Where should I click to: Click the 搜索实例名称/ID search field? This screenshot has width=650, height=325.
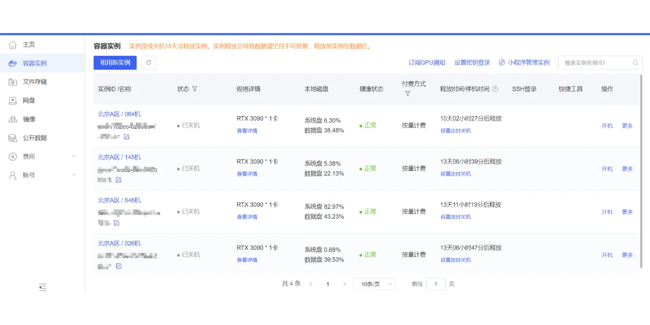coord(596,63)
